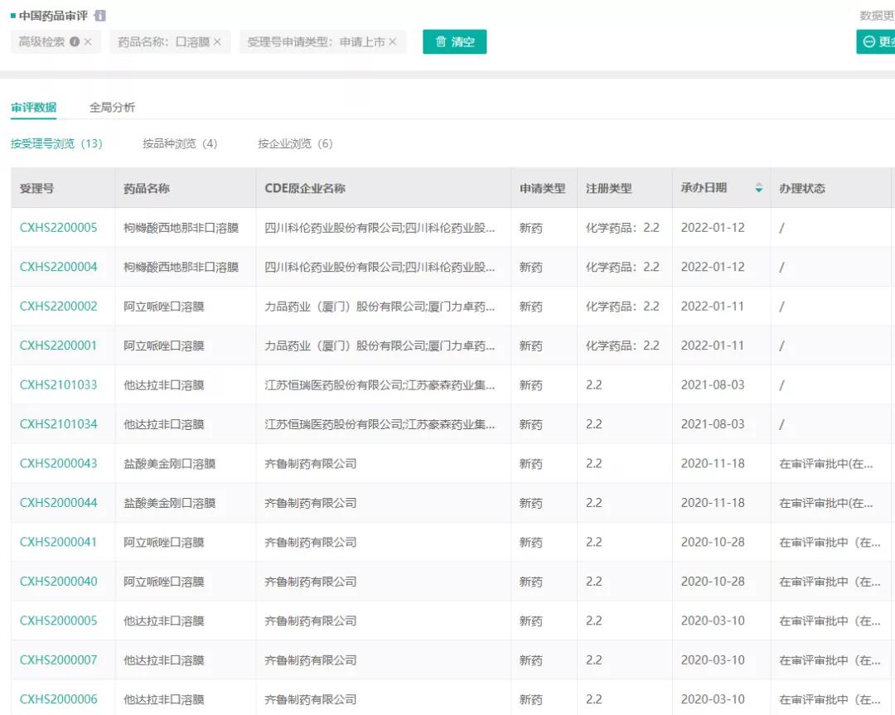Click the info icon in 高级检索 tag
The width and height of the screenshot is (895, 715).
point(75,41)
